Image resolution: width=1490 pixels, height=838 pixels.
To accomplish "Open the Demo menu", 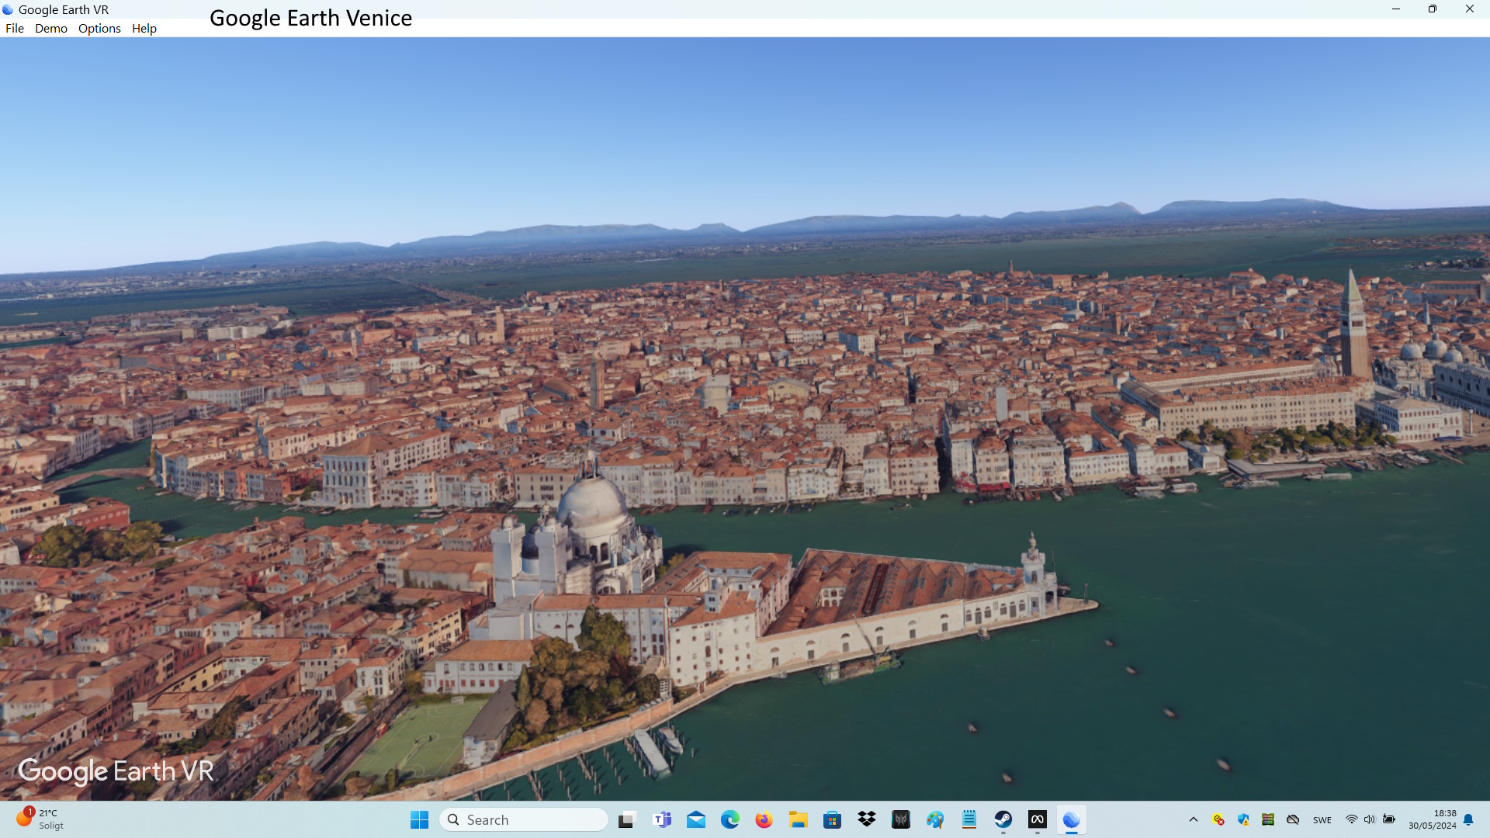I will pos(51,29).
